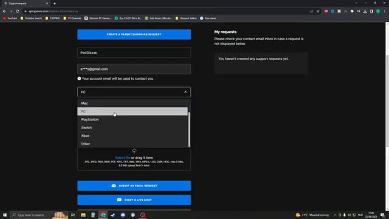The height and width of the screenshot is (219, 389).
Task: Open the taskbar clock and date
Action: pyautogui.click(x=371, y=215)
